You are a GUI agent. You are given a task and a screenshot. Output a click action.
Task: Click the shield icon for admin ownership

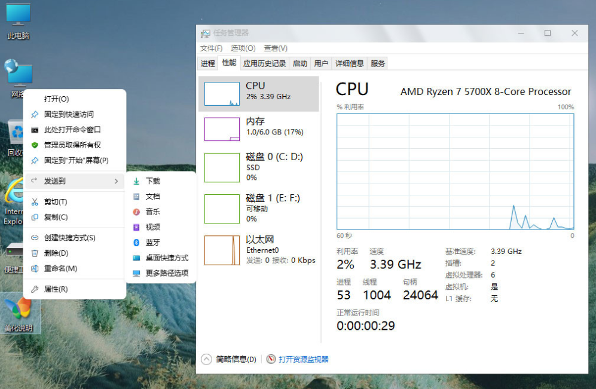coord(35,145)
